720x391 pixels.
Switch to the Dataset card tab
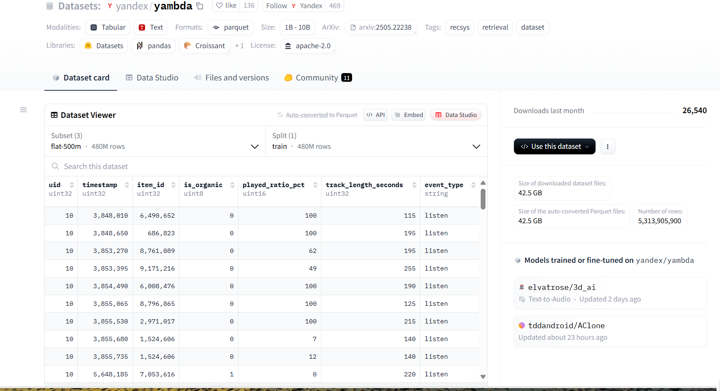[x=80, y=78]
